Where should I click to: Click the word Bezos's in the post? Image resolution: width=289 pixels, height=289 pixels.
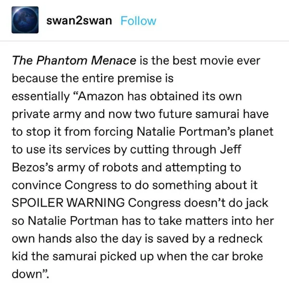[33, 167]
